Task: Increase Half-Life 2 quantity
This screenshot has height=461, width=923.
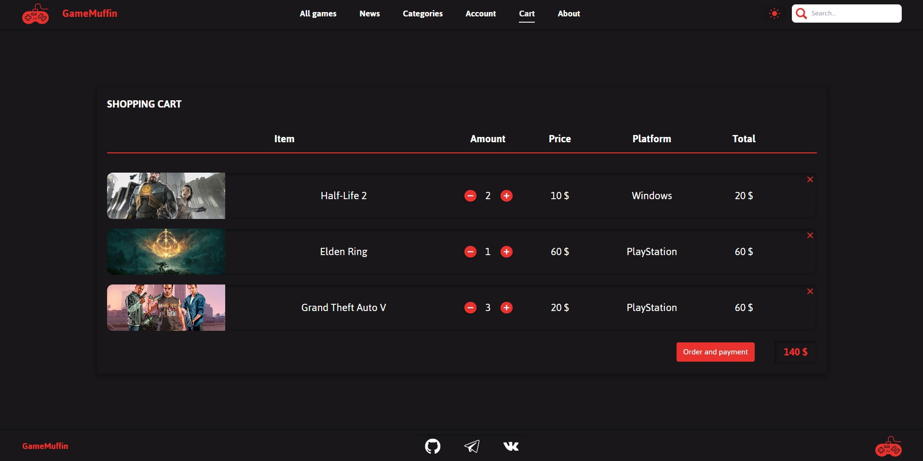Action: 506,196
